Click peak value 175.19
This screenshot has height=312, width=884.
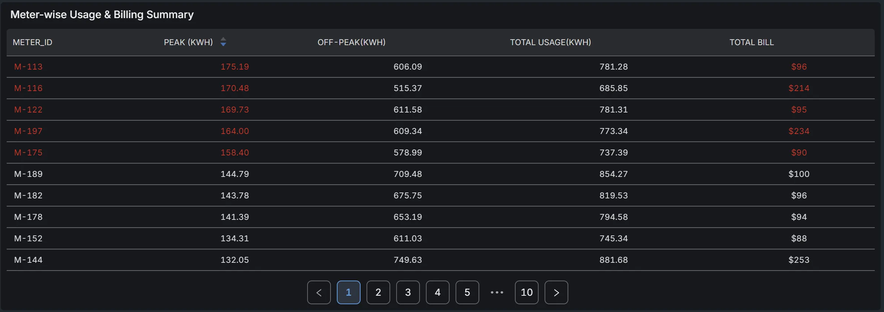pyautogui.click(x=235, y=67)
